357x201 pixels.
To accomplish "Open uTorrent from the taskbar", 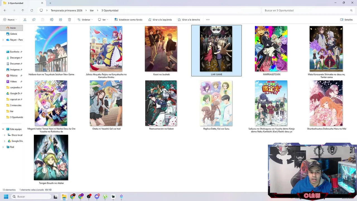I will 105,197.
